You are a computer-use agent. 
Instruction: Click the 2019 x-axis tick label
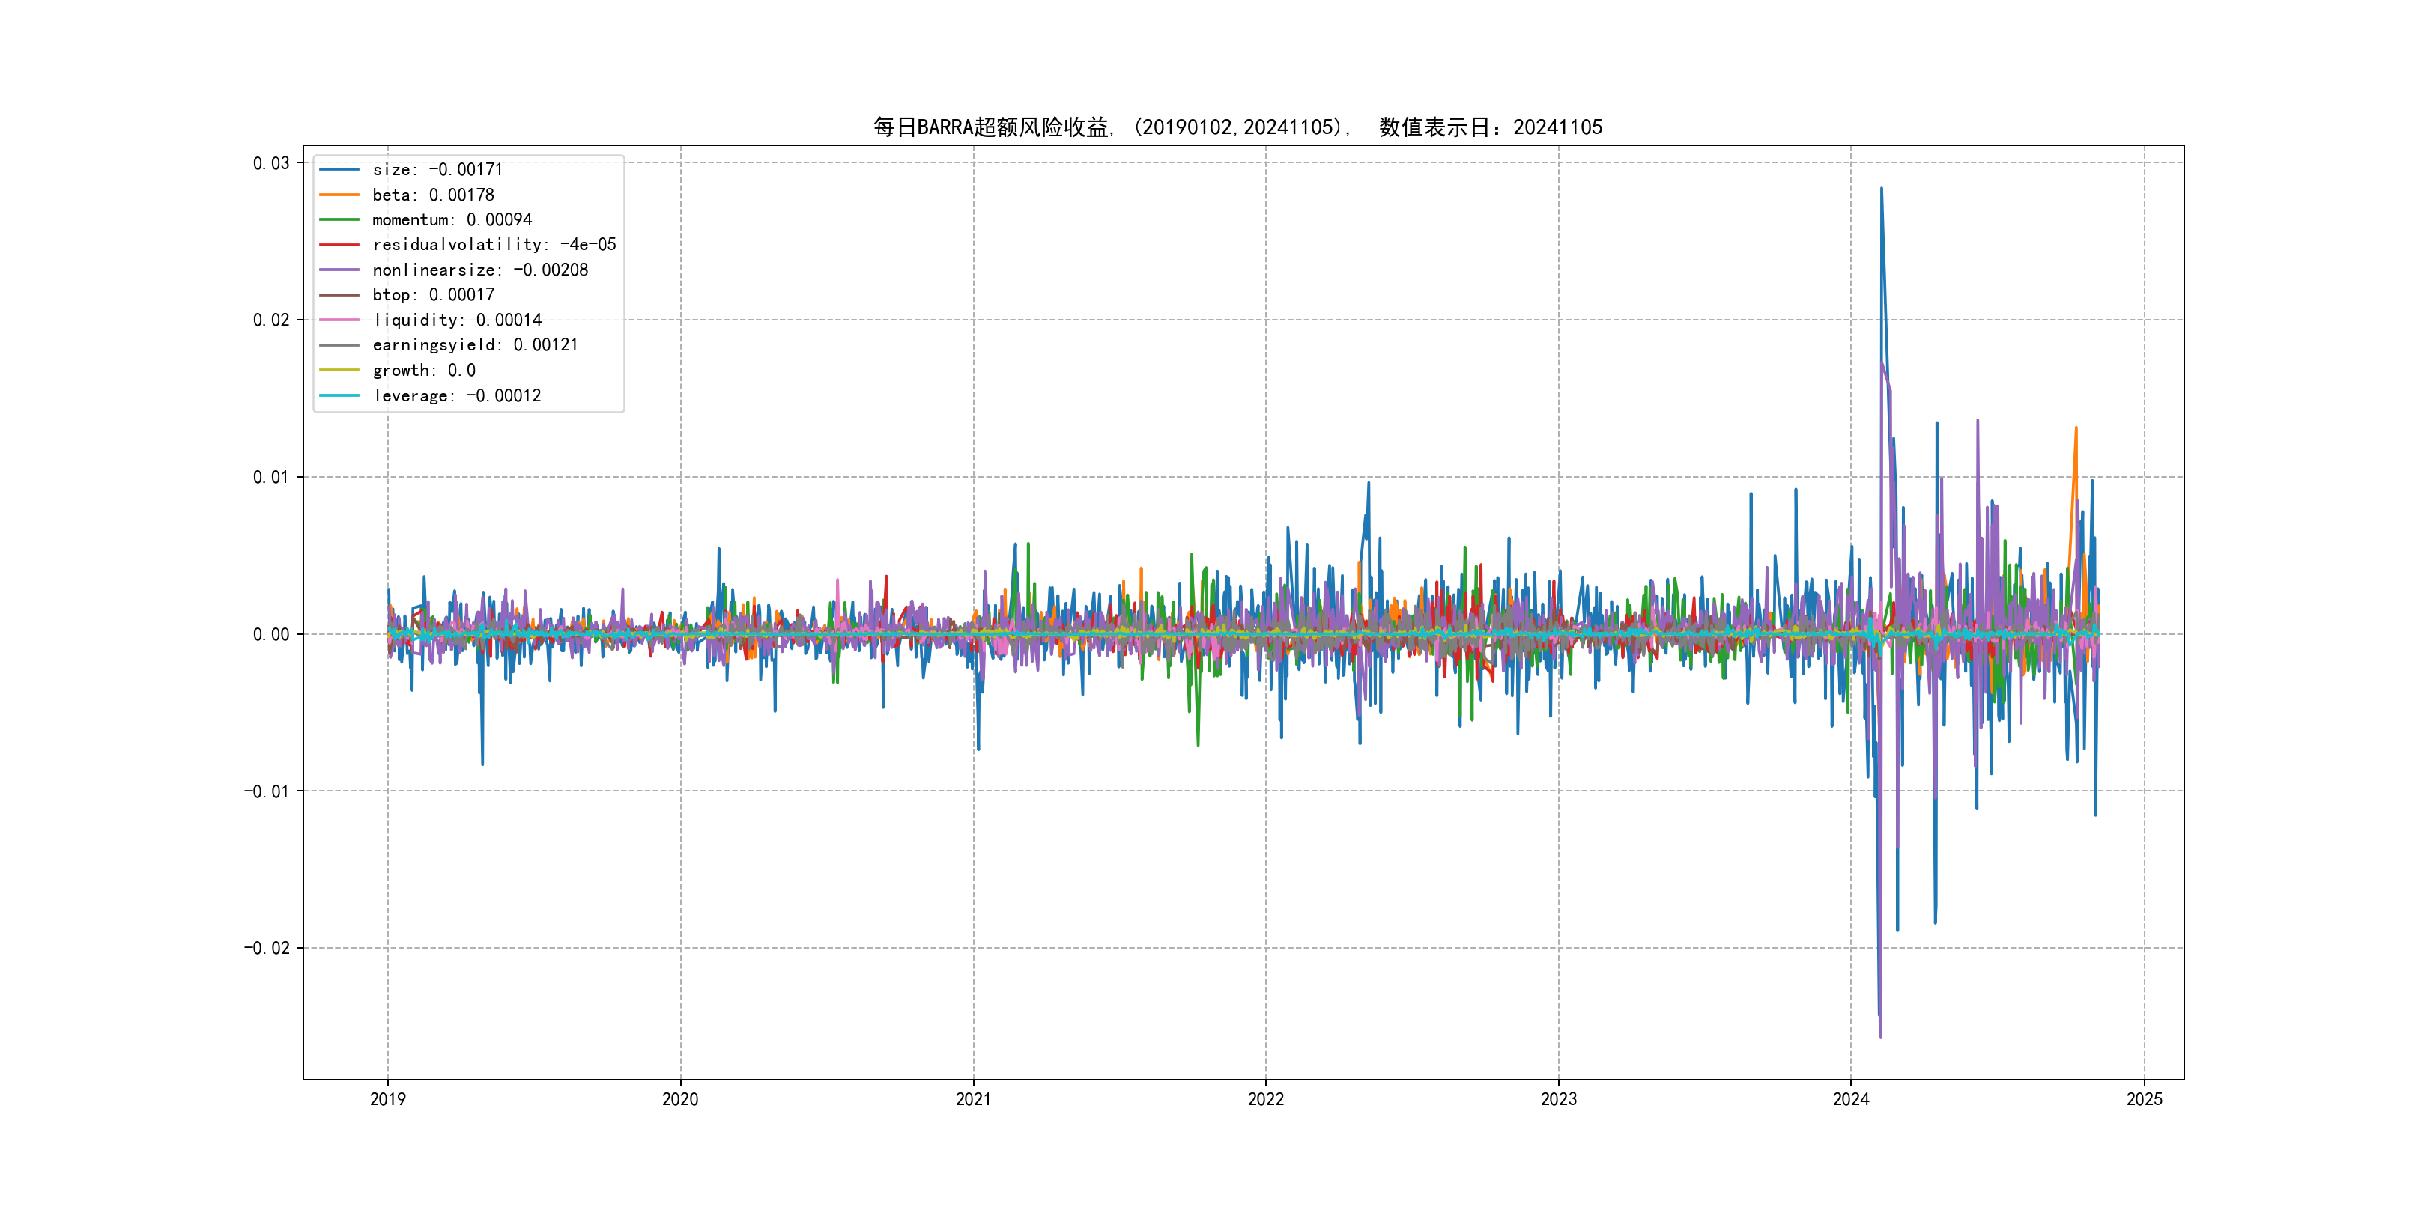tap(387, 1099)
